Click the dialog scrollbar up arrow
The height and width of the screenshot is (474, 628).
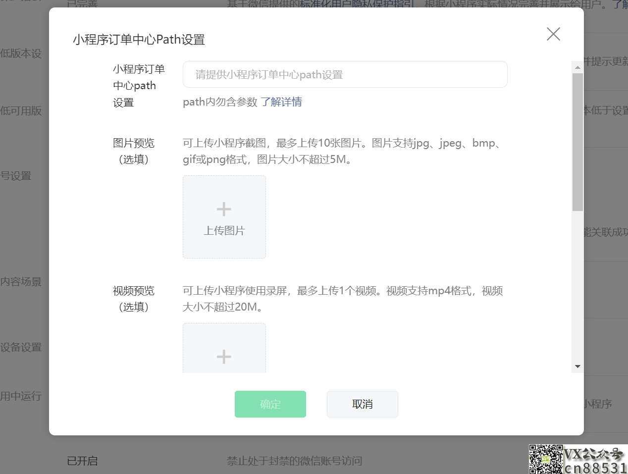click(x=577, y=66)
